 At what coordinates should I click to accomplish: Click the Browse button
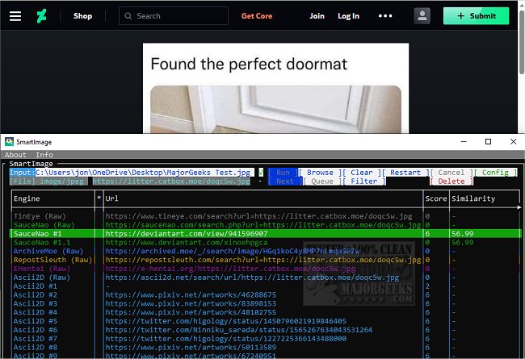coord(320,173)
